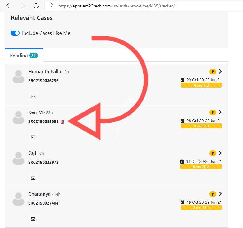Open message envelope for Hemanth Palla
This screenshot has height=228, width=243.
(x=33, y=97)
